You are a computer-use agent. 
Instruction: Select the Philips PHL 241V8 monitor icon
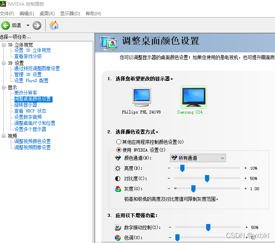[x=141, y=97]
